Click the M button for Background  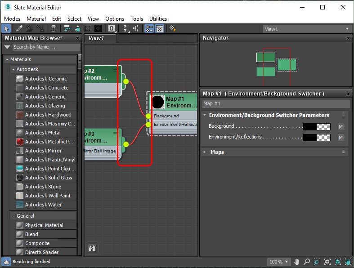coord(341,127)
